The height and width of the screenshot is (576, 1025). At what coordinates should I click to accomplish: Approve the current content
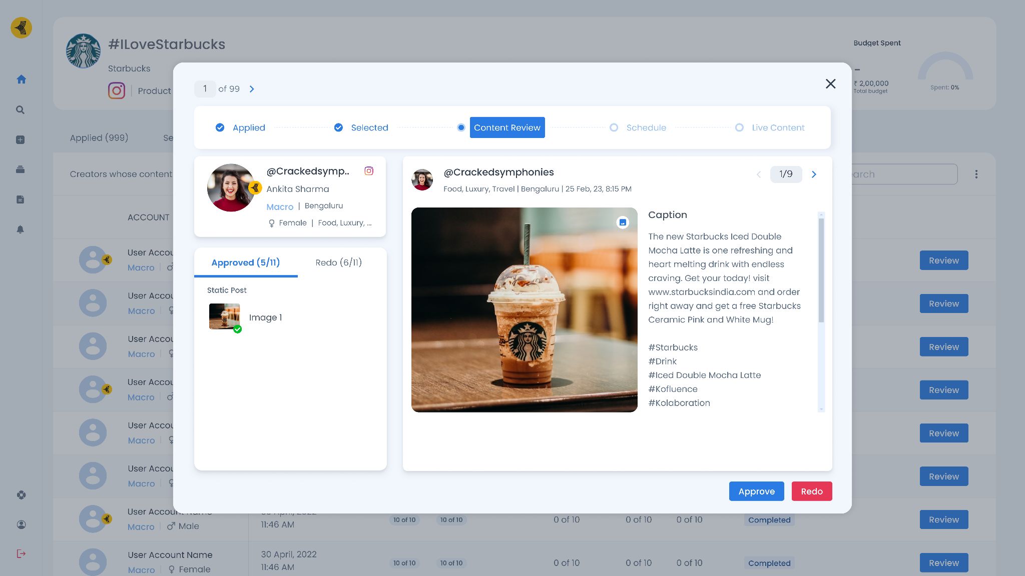[756, 491]
